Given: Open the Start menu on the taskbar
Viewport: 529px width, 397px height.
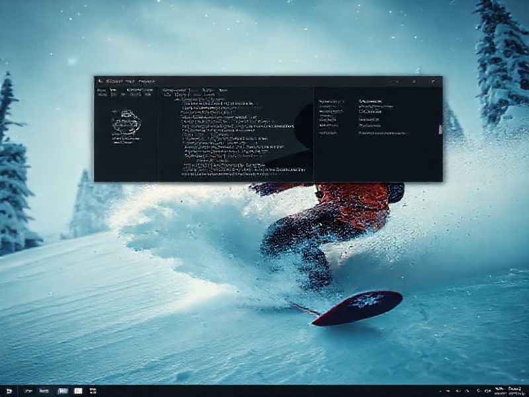Looking at the screenshot, I should point(9,391).
